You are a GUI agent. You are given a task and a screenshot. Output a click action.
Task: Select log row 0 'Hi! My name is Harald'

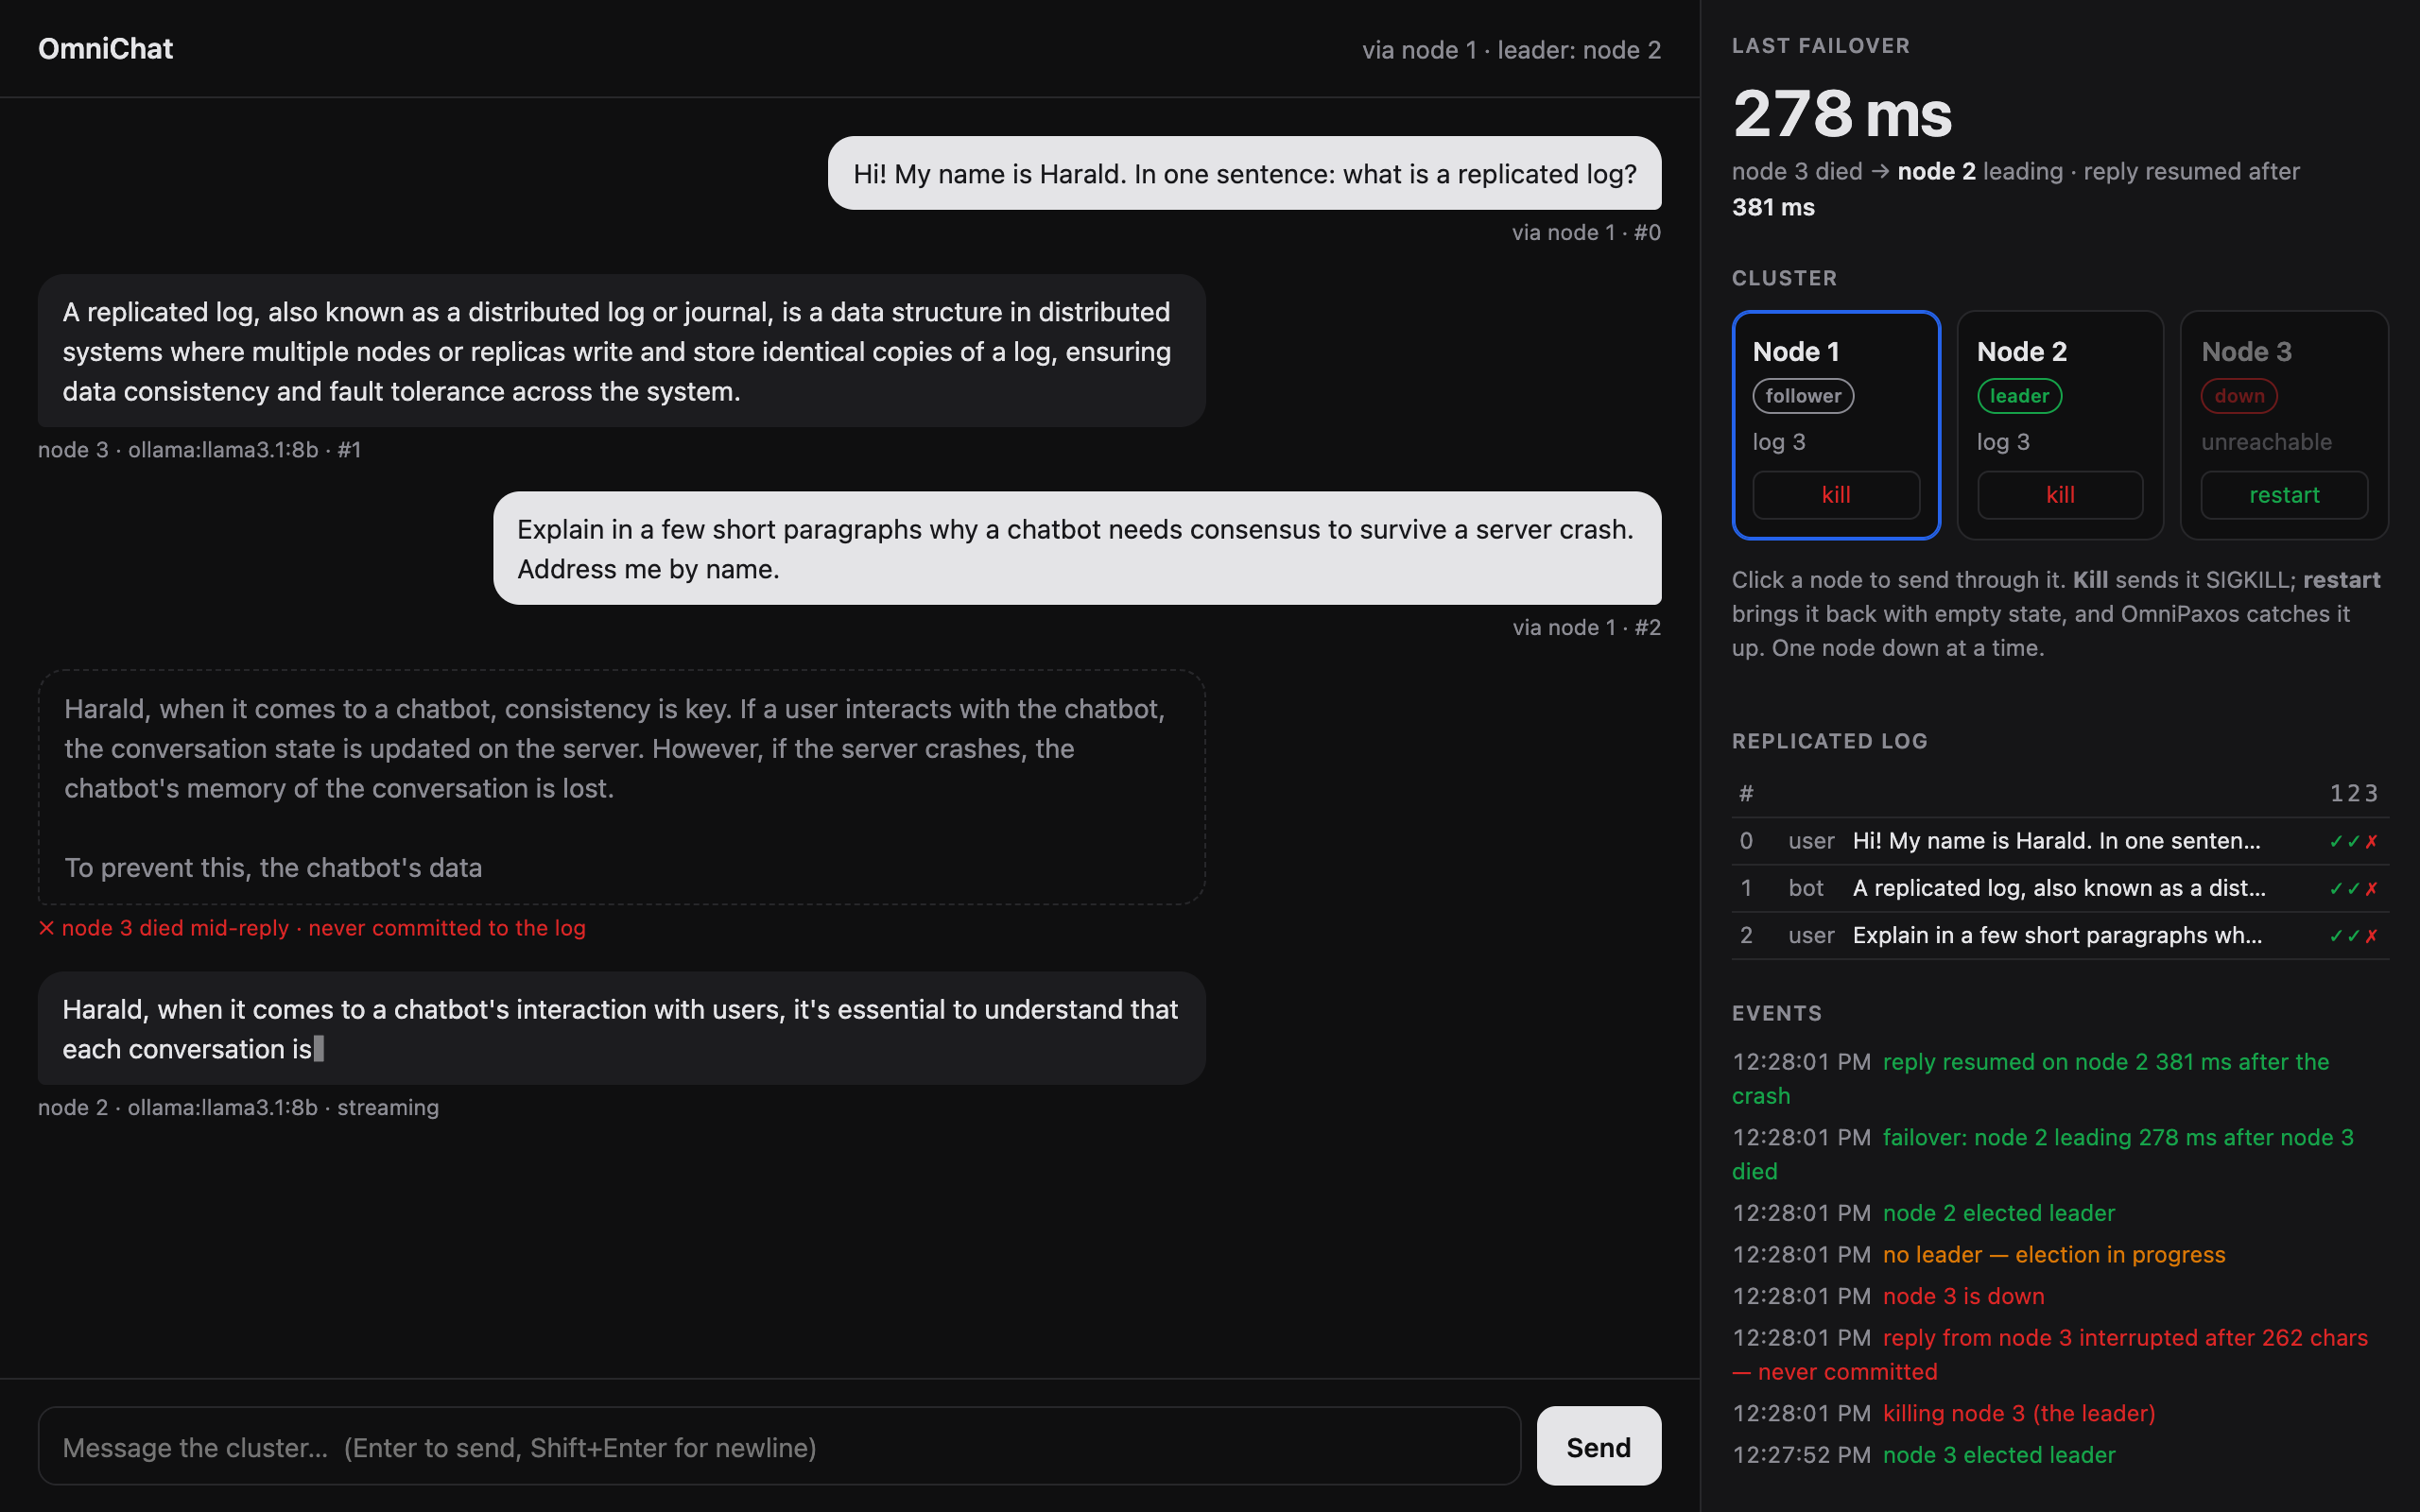[x=2060, y=841]
